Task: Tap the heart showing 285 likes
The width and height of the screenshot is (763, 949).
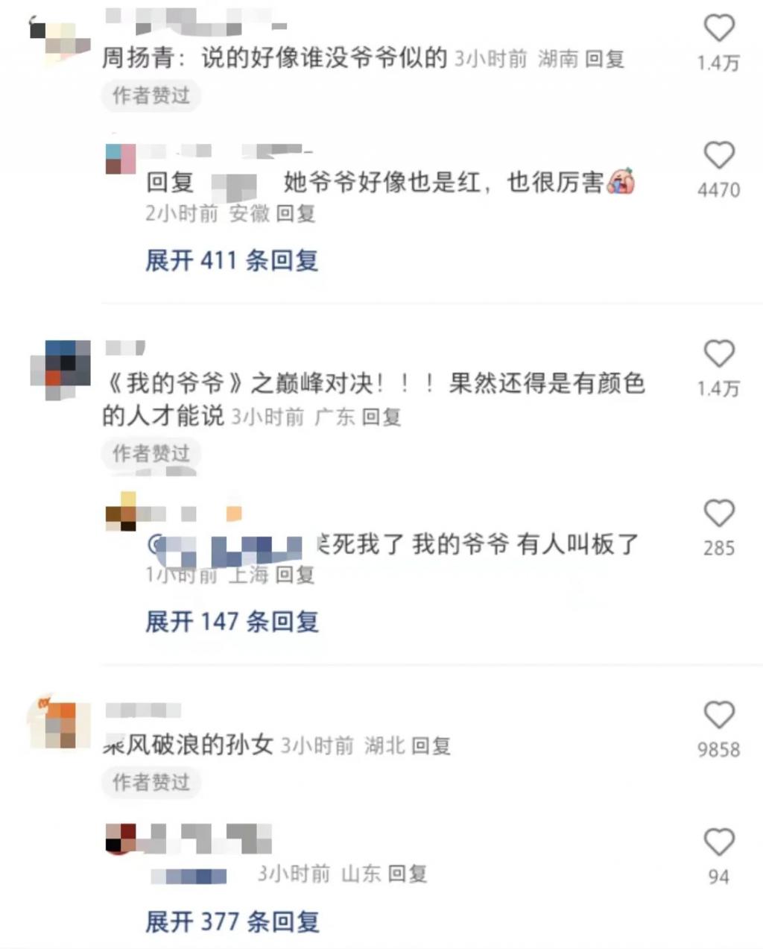Action: (x=719, y=514)
